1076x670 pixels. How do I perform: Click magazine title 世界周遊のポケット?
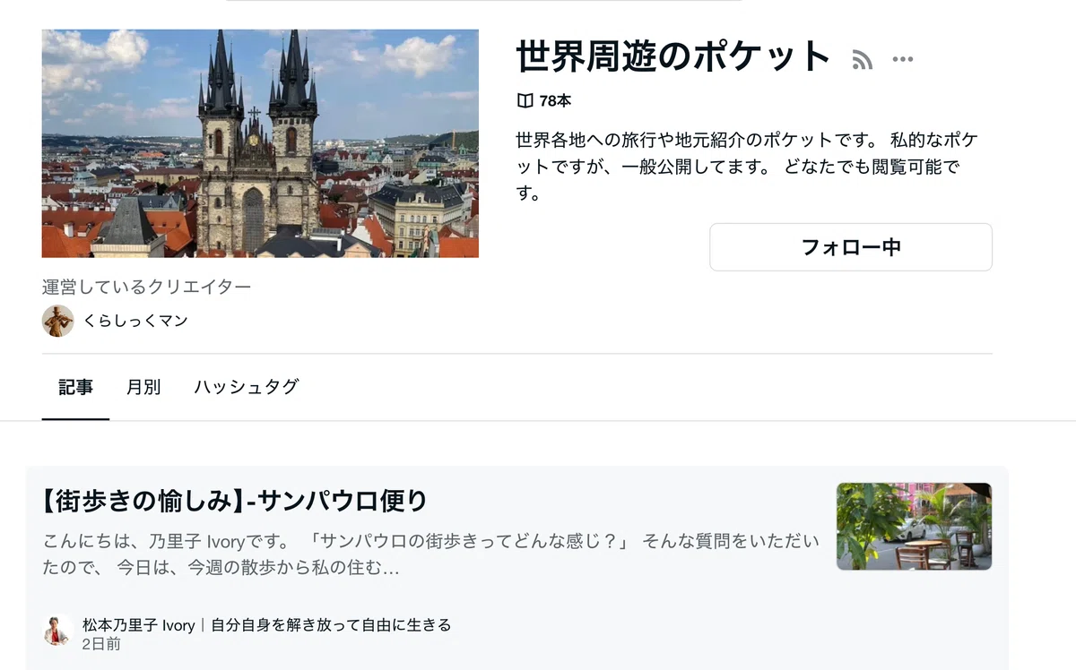674,56
